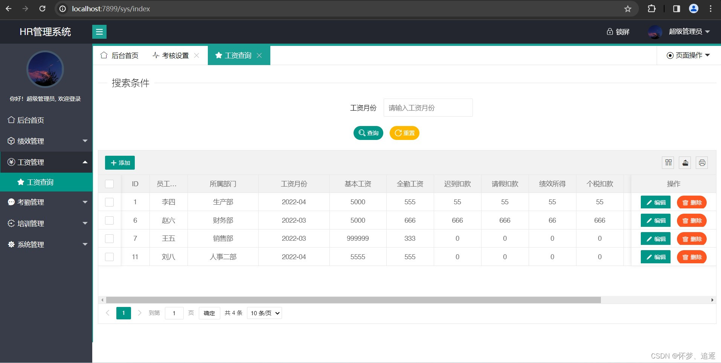Click browser reload icon
Viewport: 721px width, 363px height.
pos(43,9)
